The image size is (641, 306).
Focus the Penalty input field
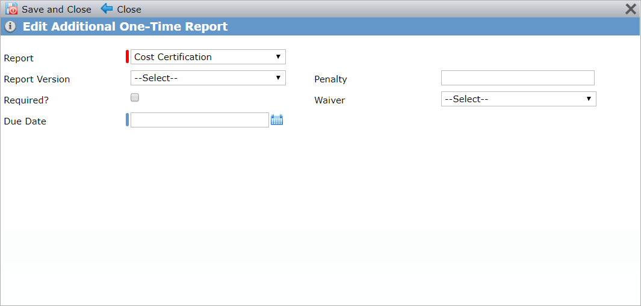click(518, 78)
